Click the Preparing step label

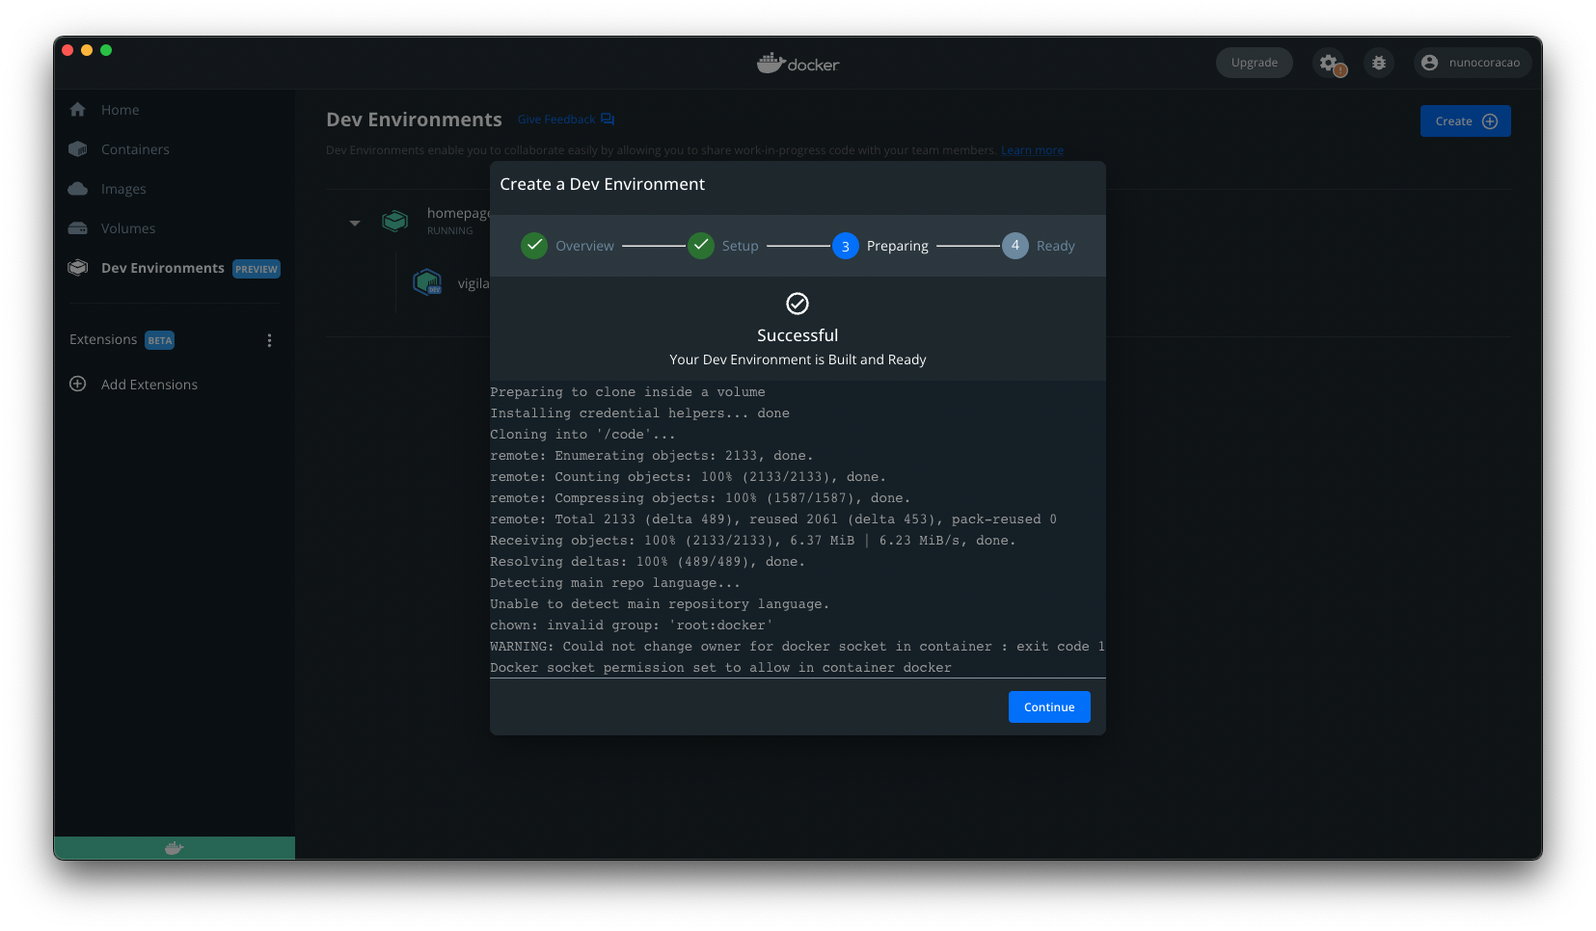tap(898, 246)
